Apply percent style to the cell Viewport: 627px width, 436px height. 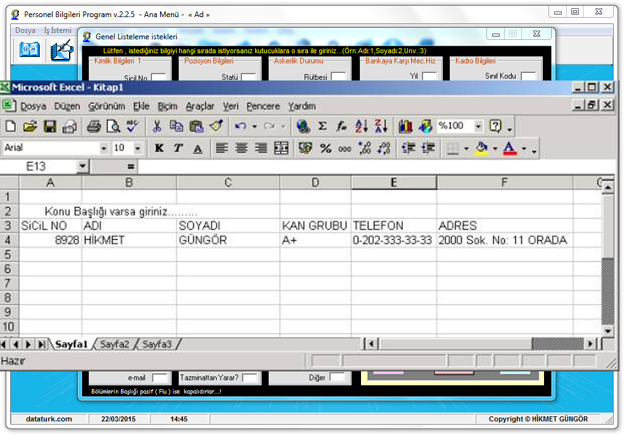pyautogui.click(x=326, y=148)
